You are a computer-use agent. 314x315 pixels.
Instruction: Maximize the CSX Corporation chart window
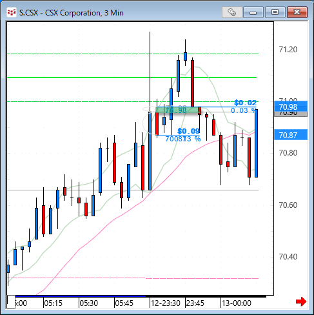point(275,12)
